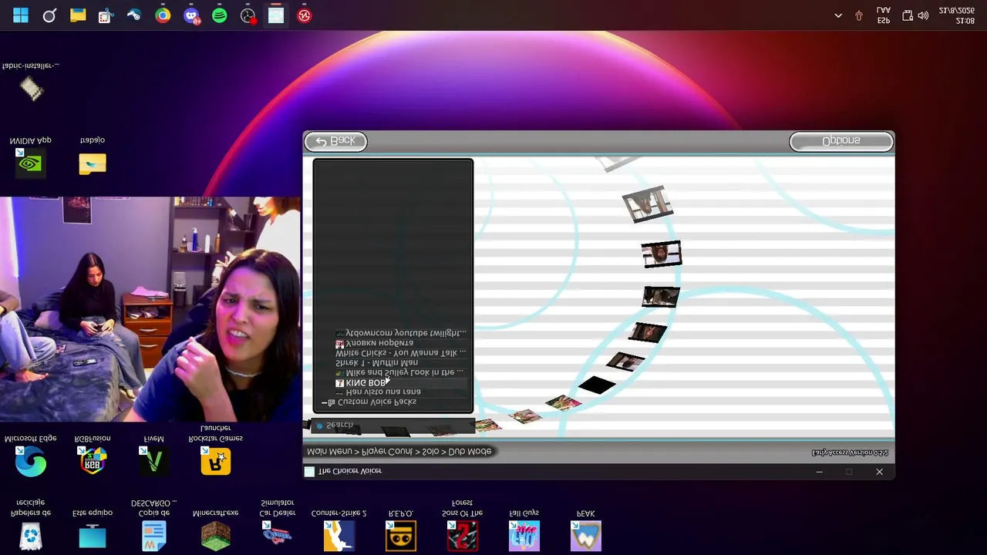Select the Microsoft Edge desktop shortcut

tap(31, 455)
